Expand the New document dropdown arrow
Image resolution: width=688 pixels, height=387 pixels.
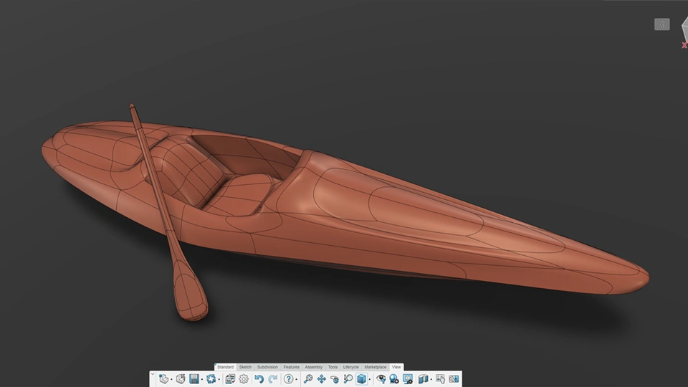(171, 380)
